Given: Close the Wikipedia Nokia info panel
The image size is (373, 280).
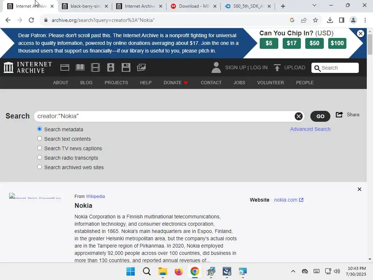Looking at the screenshot, I should 360,189.
